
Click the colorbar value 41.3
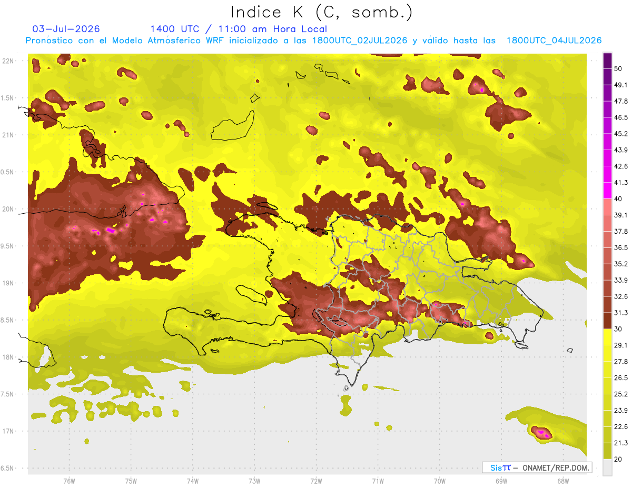[x=621, y=183]
